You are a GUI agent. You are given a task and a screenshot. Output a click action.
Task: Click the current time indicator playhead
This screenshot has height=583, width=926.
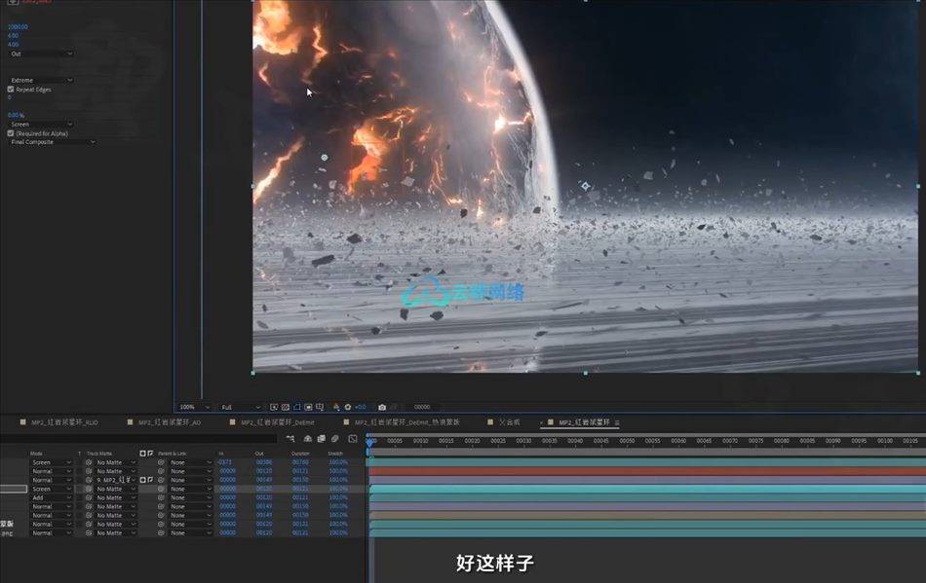[x=370, y=441]
